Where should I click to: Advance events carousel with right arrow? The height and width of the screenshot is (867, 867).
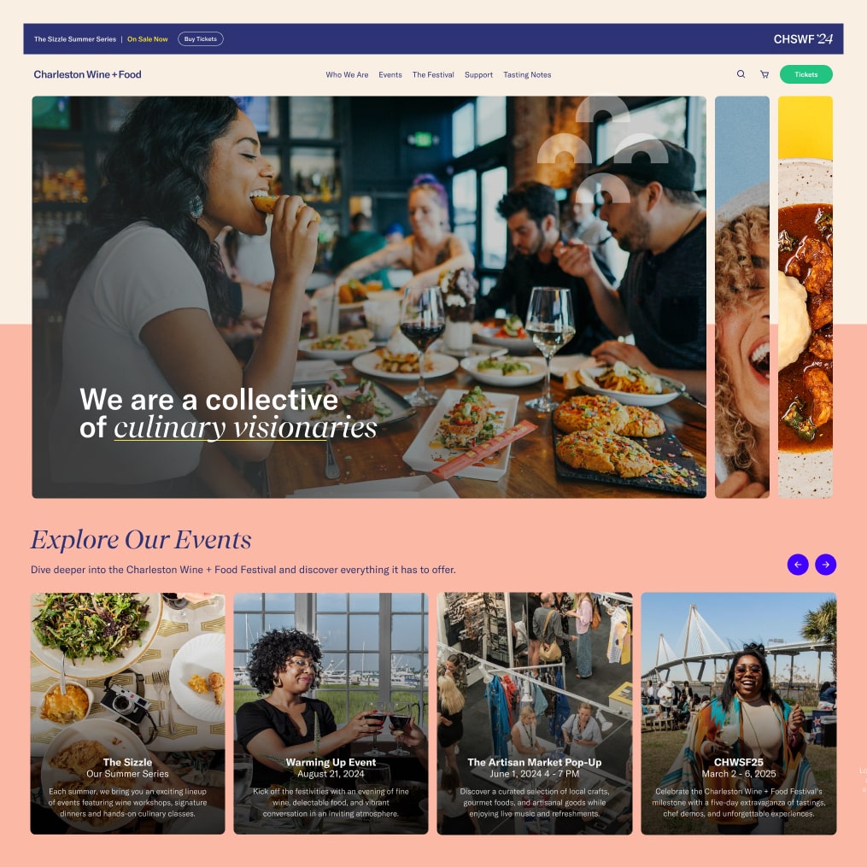[x=825, y=565]
